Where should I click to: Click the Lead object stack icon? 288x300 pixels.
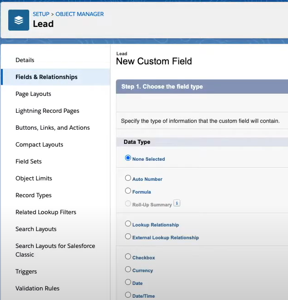(x=19, y=20)
